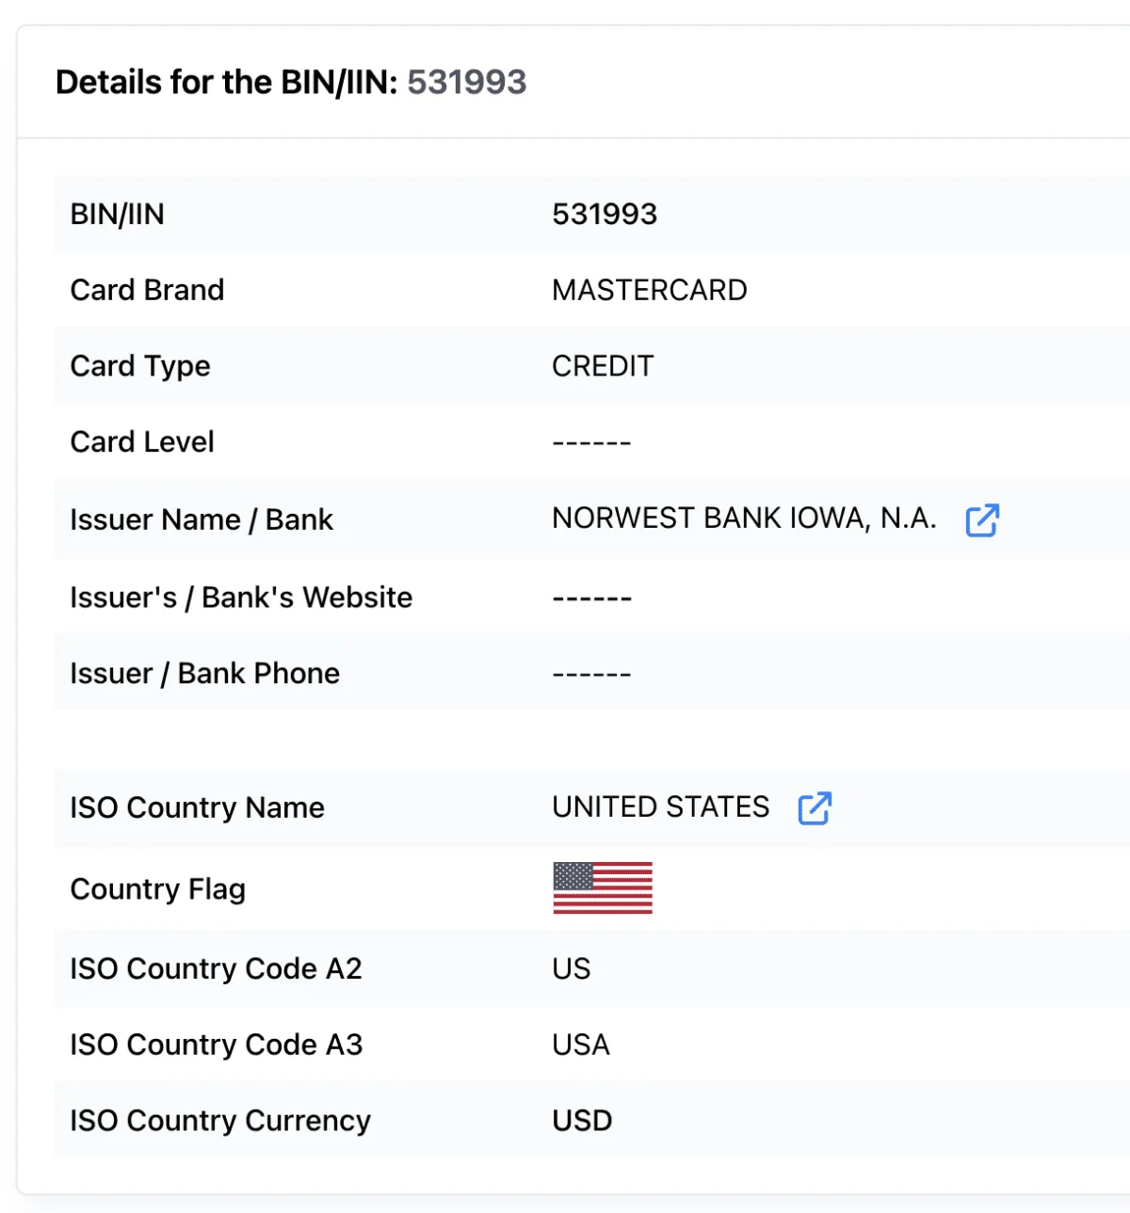The width and height of the screenshot is (1130, 1213).
Task: Click the 531993 number in the page heading
Action: coord(466,82)
